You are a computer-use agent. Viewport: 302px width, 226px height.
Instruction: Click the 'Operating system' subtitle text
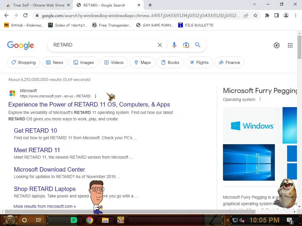(x=239, y=99)
